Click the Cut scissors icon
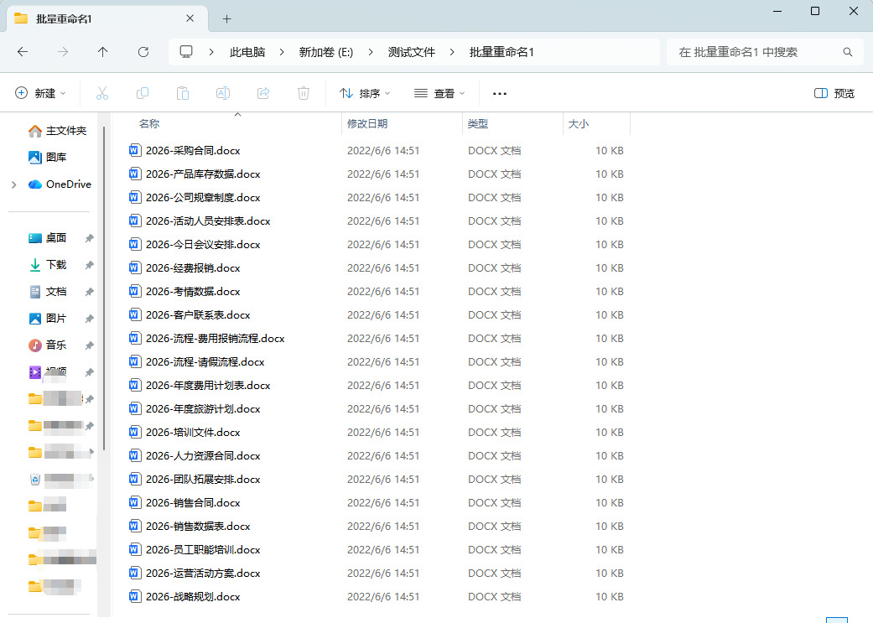Screen dimensions: 873x623 point(101,93)
